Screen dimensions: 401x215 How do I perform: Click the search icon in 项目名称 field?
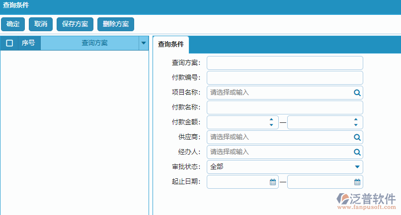click(x=357, y=93)
